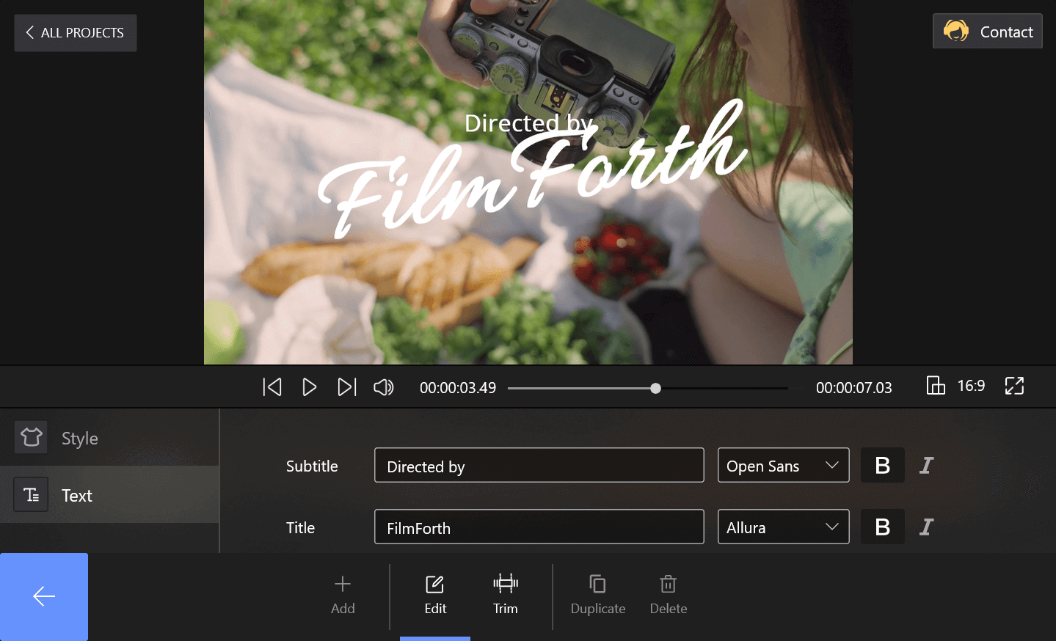Skip to the next frame
Image resolution: width=1056 pixels, height=641 pixels.
[347, 387]
